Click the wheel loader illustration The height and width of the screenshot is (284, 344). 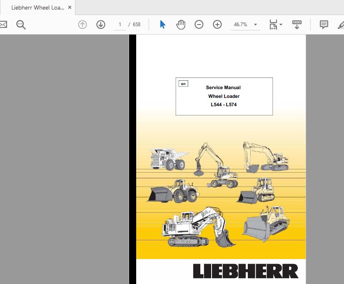click(x=174, y=191)
